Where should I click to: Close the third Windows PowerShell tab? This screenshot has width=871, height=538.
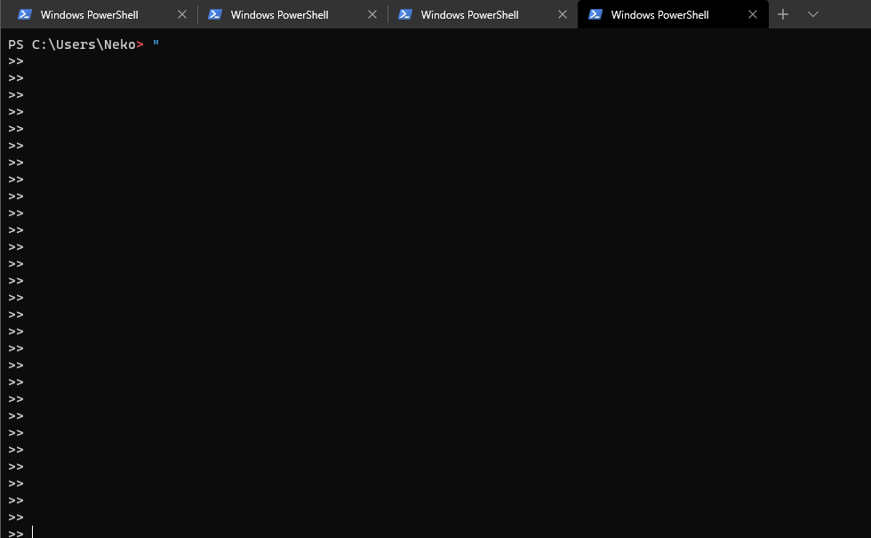(562, 14)
